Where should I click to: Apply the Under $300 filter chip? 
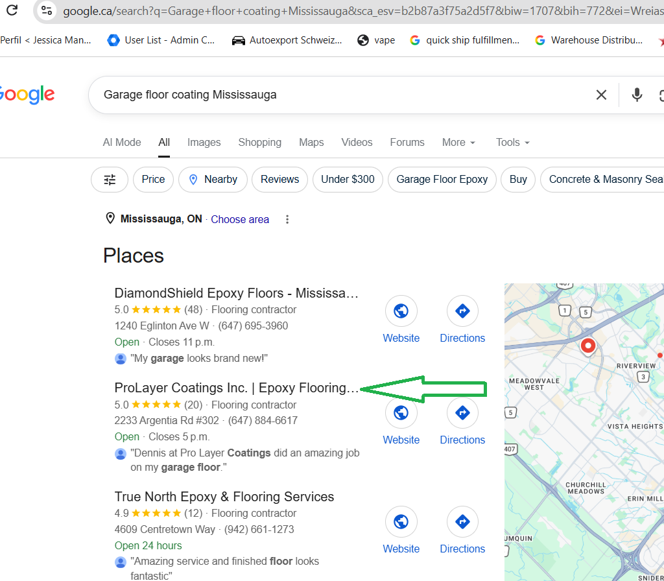coord(348,180)
